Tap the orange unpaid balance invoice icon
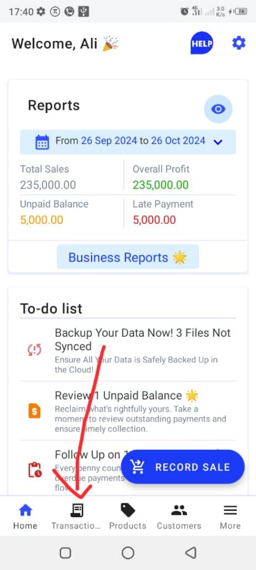The width and height of the screenshot is (256, 570). pos(34,411)
